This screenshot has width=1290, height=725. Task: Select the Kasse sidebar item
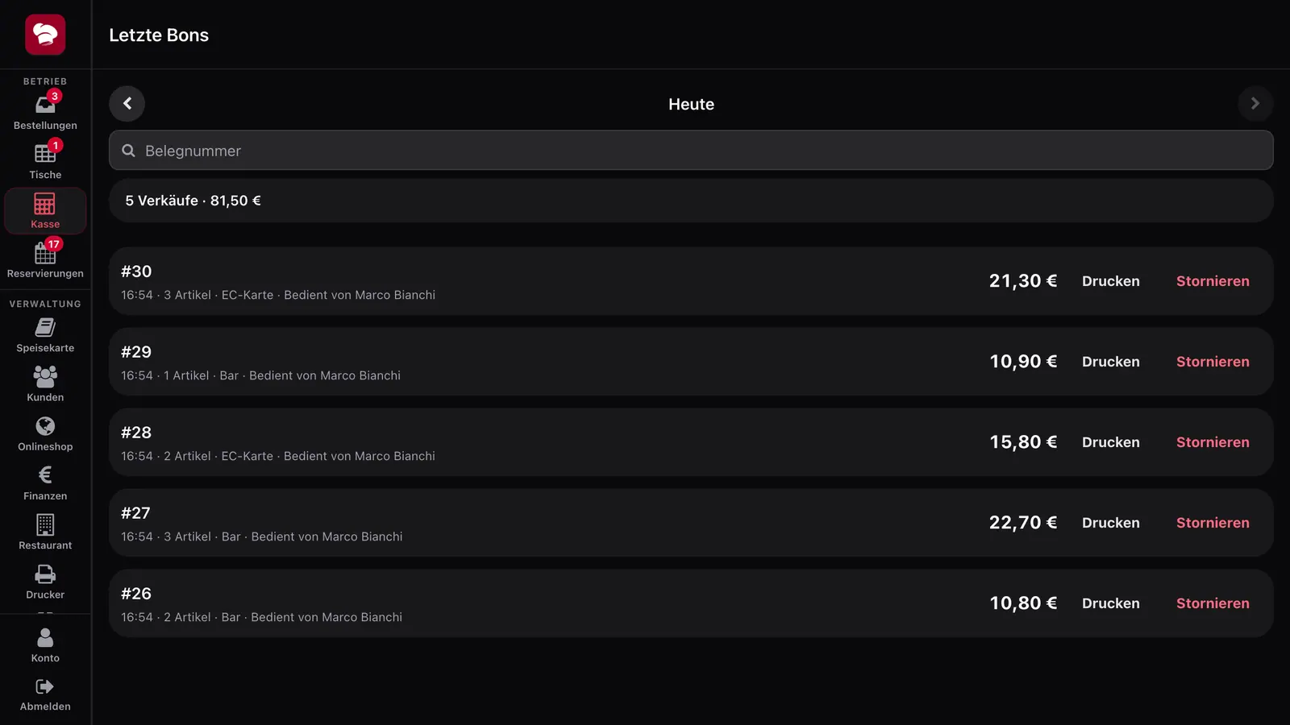coord(45,211)
